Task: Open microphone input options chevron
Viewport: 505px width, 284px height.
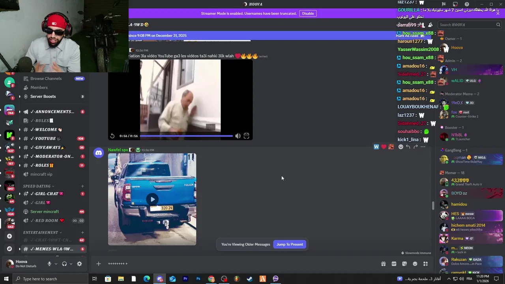Action: click(x=56, y=264)
